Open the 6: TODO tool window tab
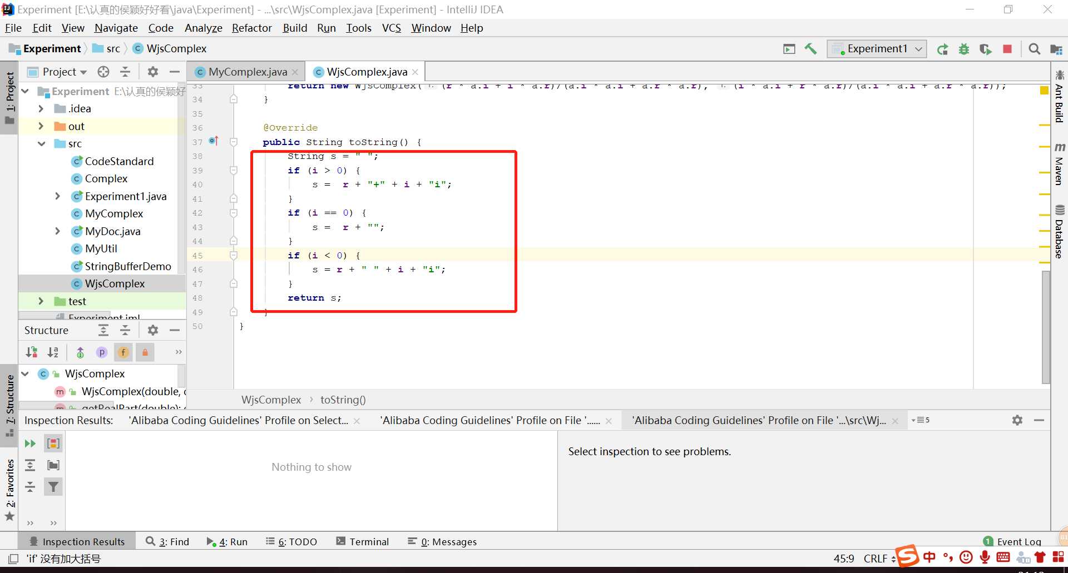 [291, 541]
